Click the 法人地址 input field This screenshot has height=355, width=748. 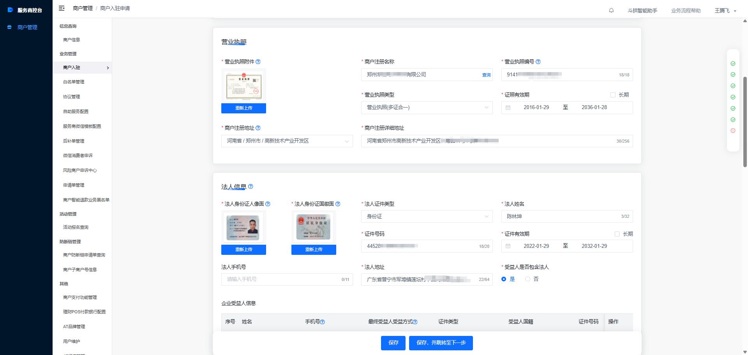[427, 279]
